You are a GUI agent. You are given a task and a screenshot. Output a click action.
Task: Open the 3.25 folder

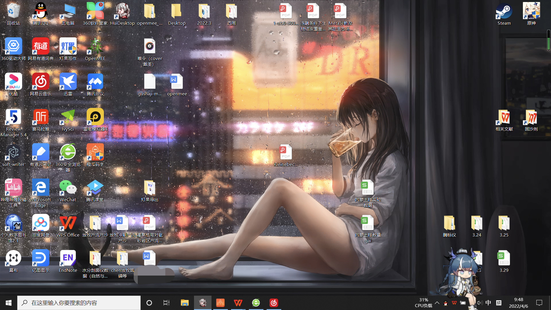pyautogui.click(x=504, y=226)
